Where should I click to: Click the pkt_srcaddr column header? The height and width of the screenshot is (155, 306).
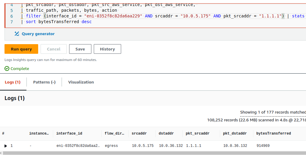(x=197, y=133)
